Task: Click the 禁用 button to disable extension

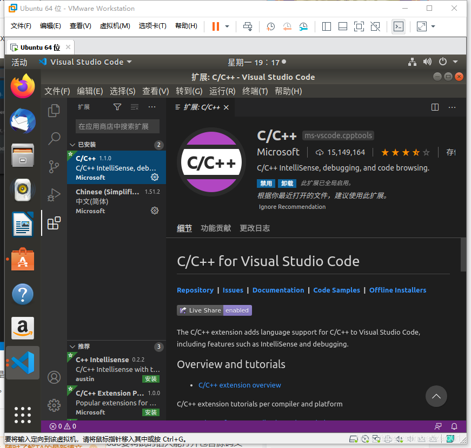Action: [266, 183]
